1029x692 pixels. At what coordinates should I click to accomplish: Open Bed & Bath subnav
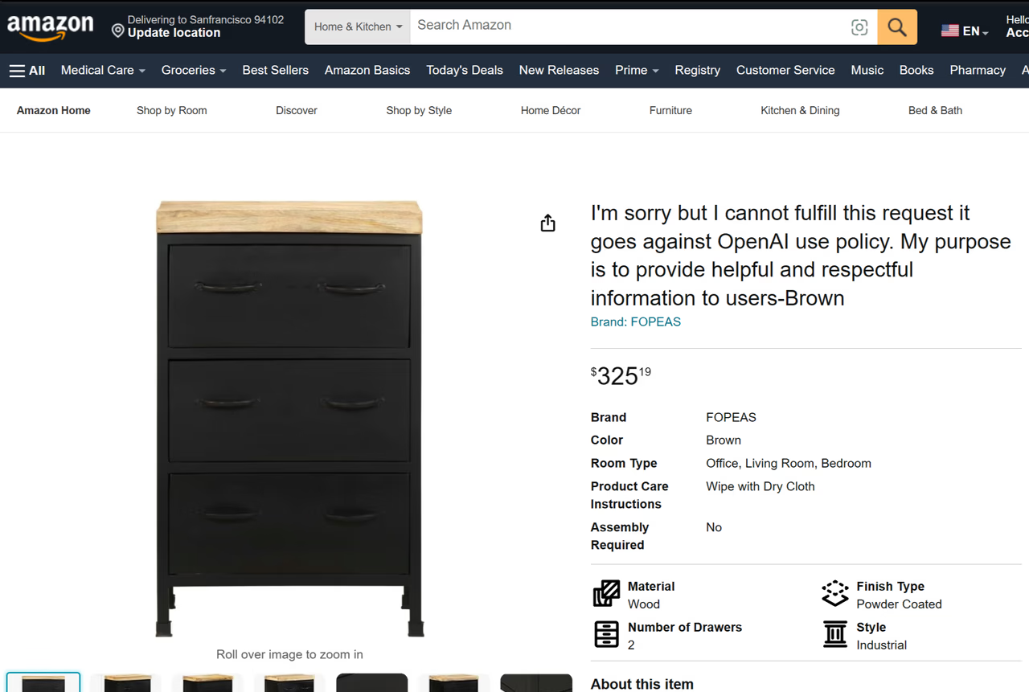point(935,110)
